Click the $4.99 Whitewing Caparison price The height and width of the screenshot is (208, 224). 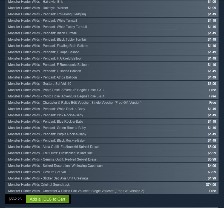pyautogui.click(x=212, y=166)
